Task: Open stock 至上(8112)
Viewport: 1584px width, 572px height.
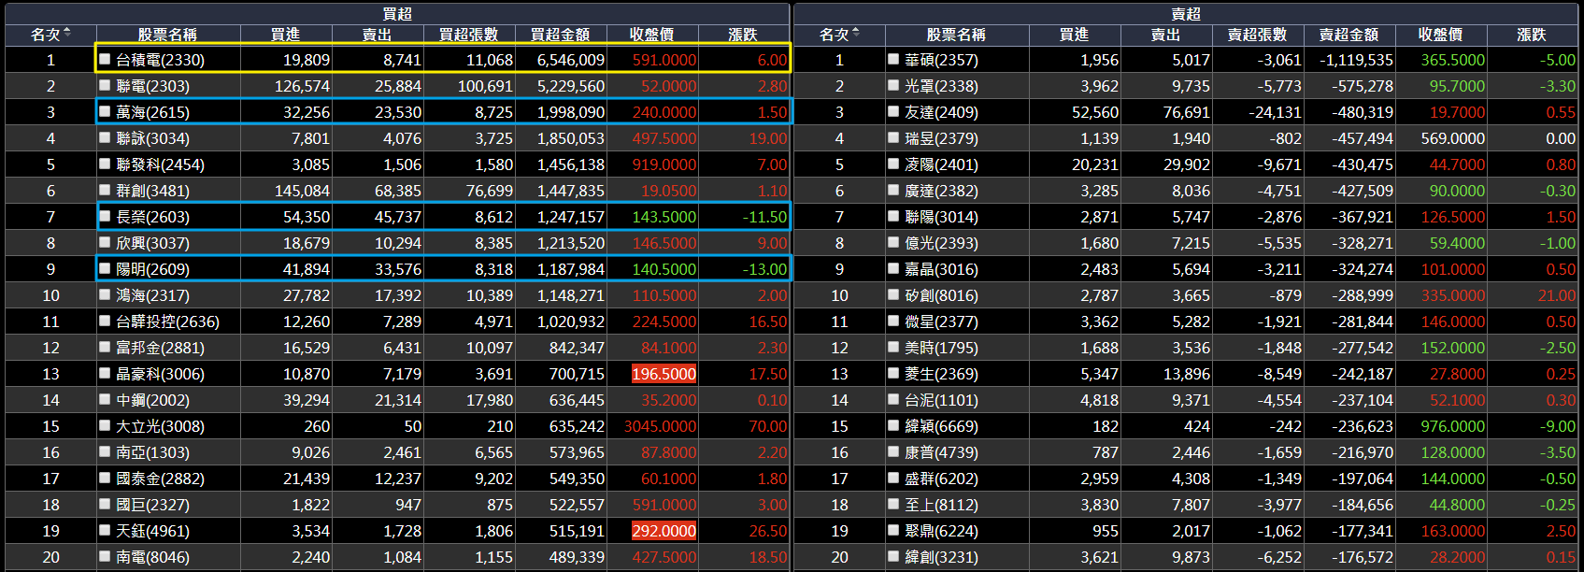Action: pos(941,505)
